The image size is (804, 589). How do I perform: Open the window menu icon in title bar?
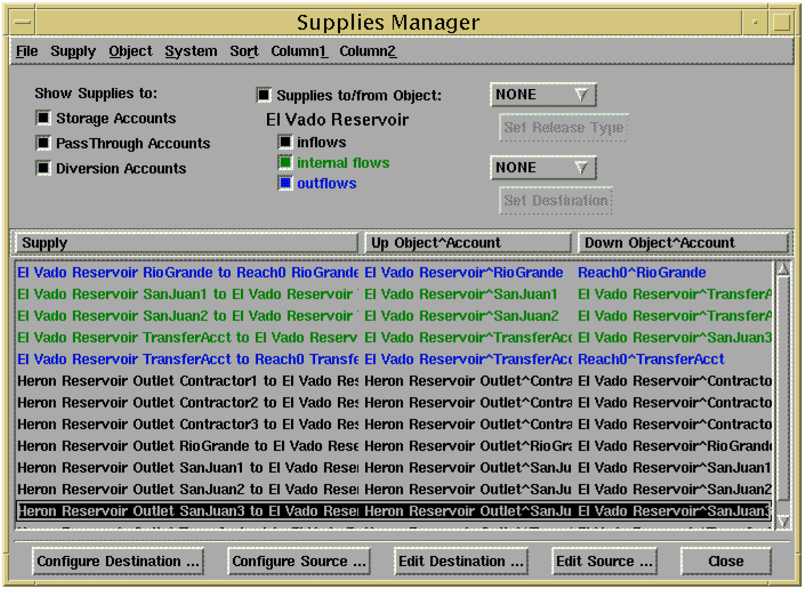(x=23, y=23)
